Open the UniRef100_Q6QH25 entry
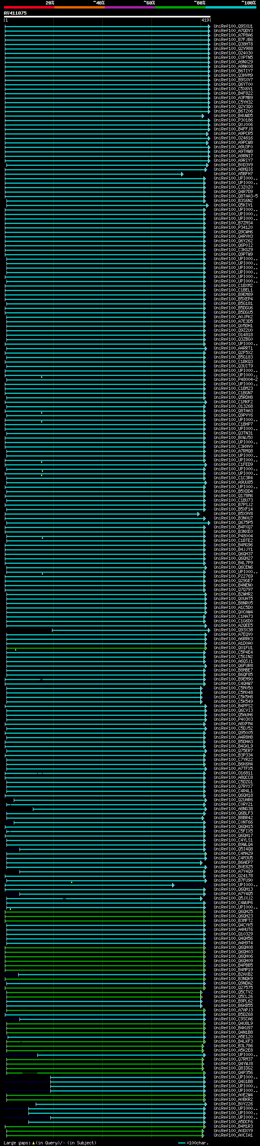The height and width of the screenshot is (1146, 260). [233, 911]
